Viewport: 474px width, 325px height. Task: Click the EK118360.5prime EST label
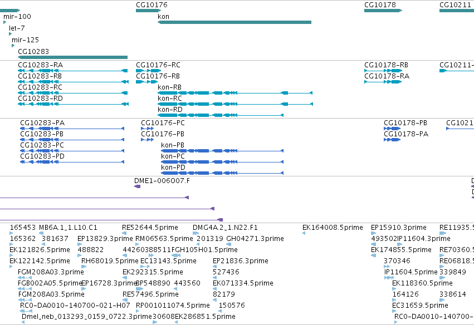click(422, 283)
